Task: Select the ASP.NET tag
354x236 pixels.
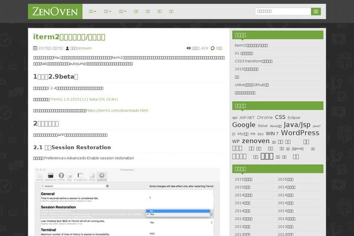Action: [247, 117]
